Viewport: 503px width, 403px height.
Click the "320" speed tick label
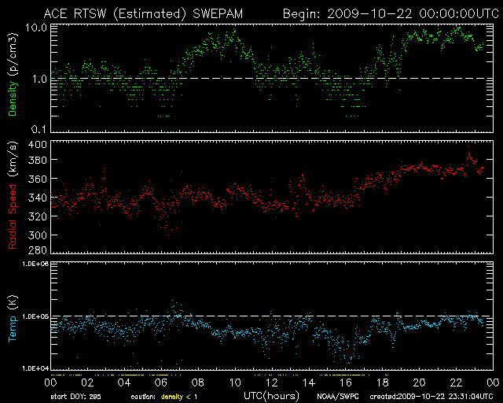pyautogui.click(x=37, y=216)
